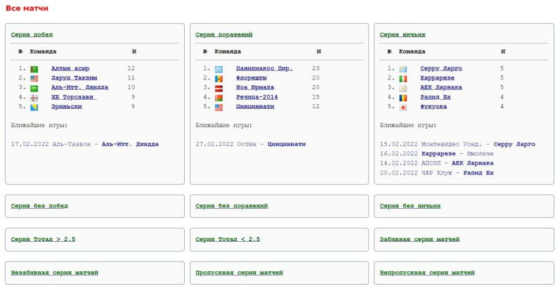Click the flag icon beside Цинциннати team
This screenshot has width=560, height=291.
pyautogui.click(x=219, y=107)
